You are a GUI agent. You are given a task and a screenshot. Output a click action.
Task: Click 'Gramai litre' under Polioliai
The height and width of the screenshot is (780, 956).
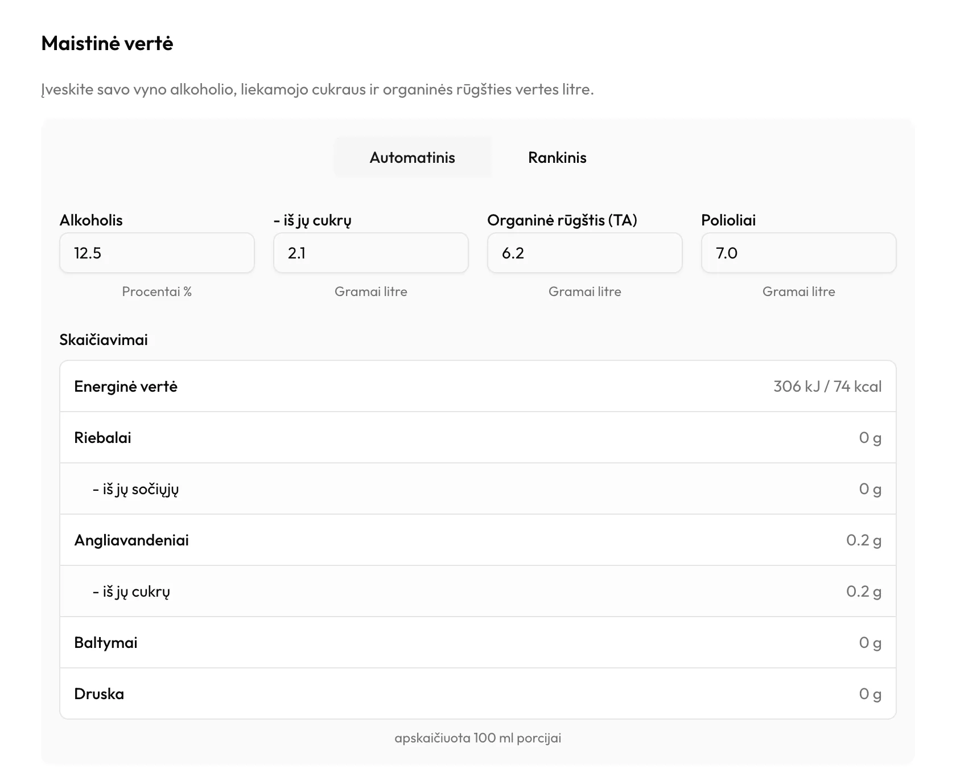pyautogui.click(x=799, y=292)
